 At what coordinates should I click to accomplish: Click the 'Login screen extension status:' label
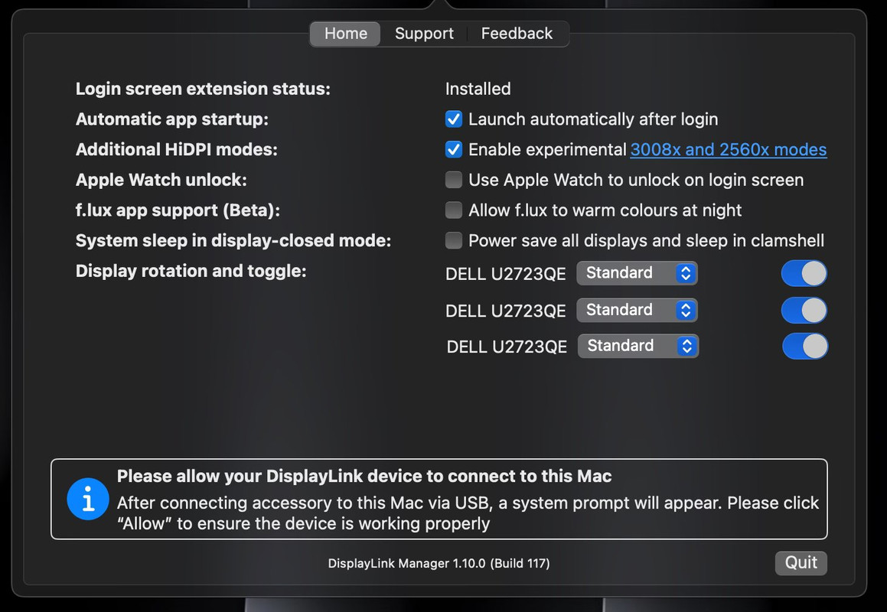(x=203, y=89)
